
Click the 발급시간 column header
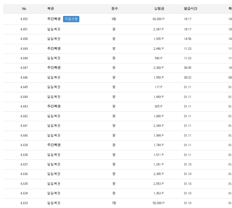click(x=191, y=9)
